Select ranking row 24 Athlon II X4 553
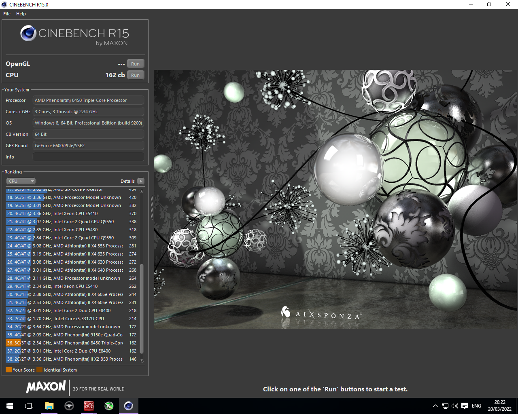This screenshot has height=414, width=518. point(72,246)
